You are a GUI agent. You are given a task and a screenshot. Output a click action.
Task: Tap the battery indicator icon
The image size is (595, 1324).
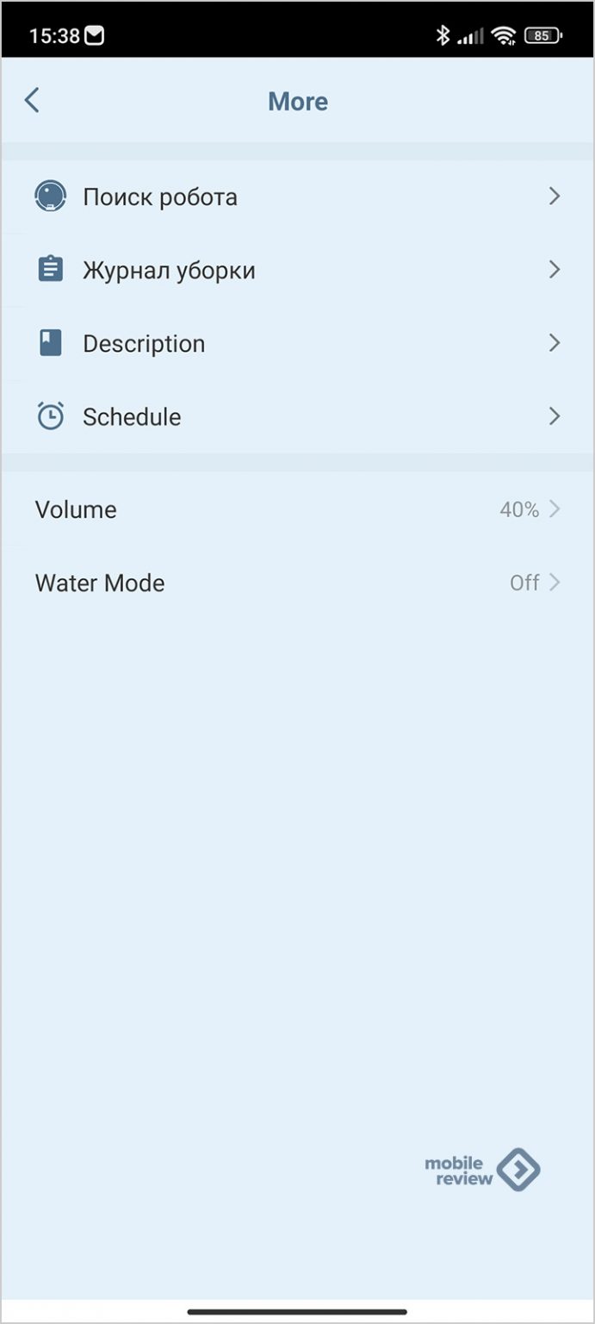[x=542, y=35]
